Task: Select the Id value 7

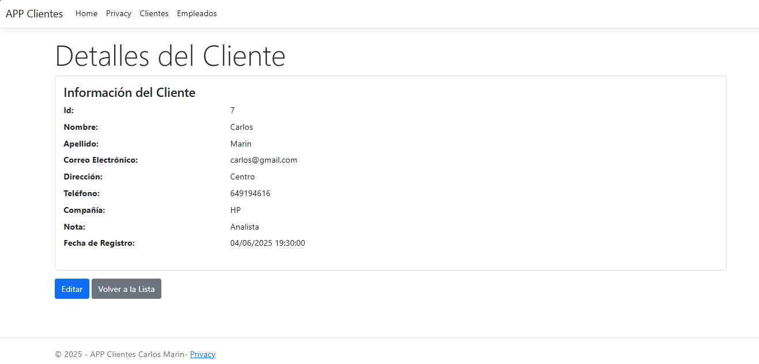Action: tap(232, 110)
